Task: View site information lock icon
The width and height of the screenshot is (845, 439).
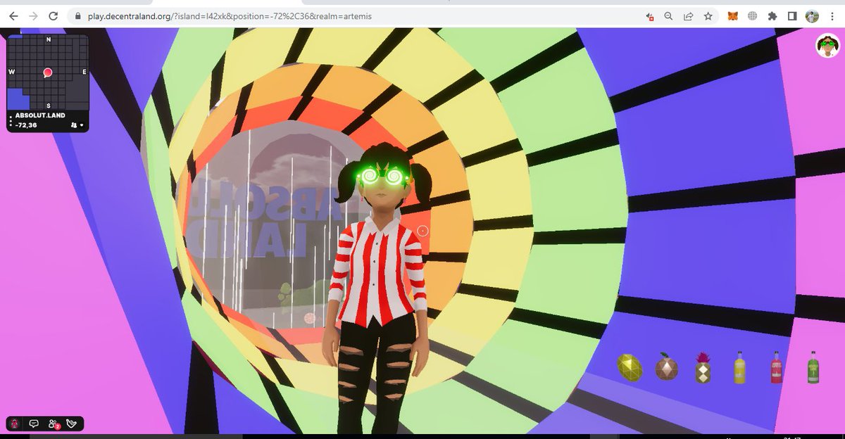Action: point(78,15)
